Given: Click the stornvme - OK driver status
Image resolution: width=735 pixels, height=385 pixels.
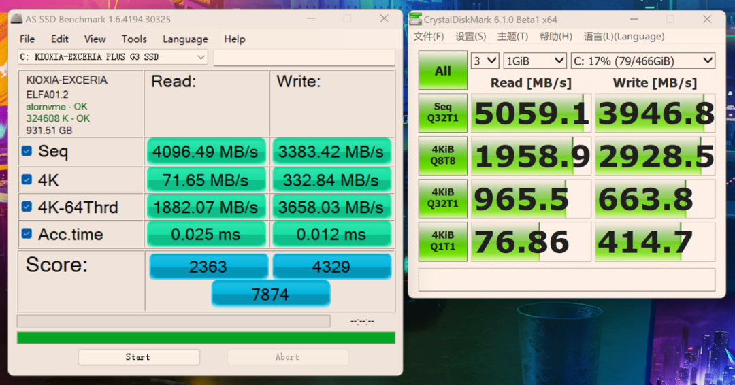Looking at the screenshot, I should [56, 107].
